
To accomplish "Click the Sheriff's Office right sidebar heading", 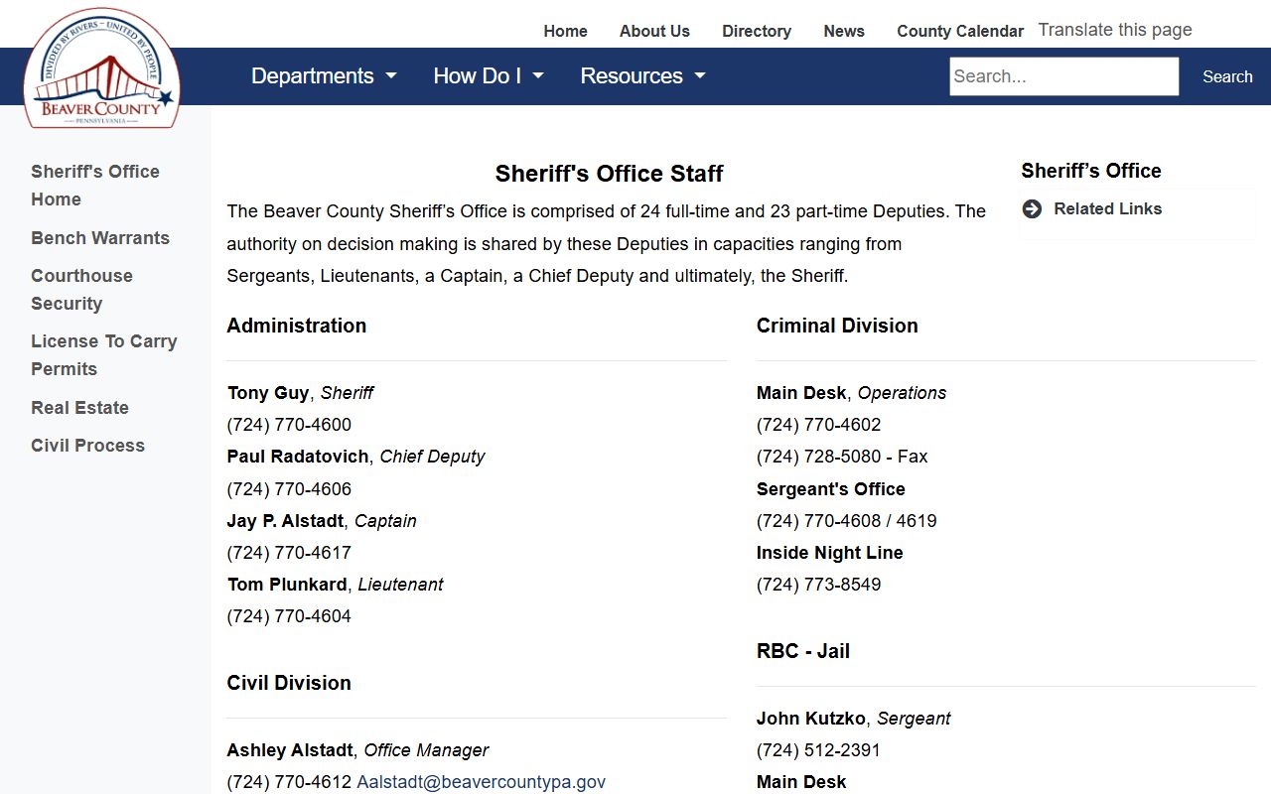I will (1091, 171).
